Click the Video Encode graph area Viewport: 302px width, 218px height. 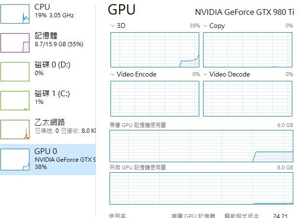155,99
